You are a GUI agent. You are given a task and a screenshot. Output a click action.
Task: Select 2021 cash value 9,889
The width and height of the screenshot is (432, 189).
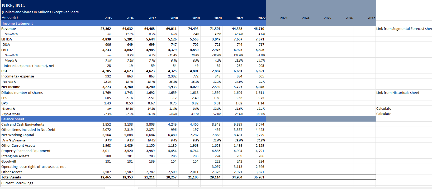pos(238,124)
